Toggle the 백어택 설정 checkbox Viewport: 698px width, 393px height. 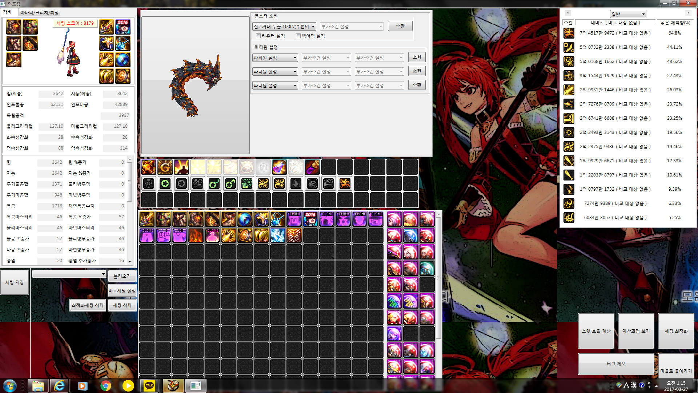pyautogui.click(x=298, y=36)
